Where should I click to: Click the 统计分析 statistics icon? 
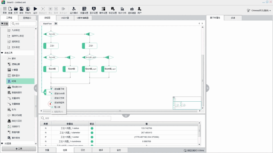(122, 9)
